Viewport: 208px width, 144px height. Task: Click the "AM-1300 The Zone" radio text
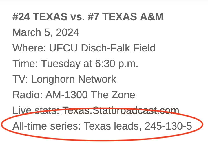point(90,95)
